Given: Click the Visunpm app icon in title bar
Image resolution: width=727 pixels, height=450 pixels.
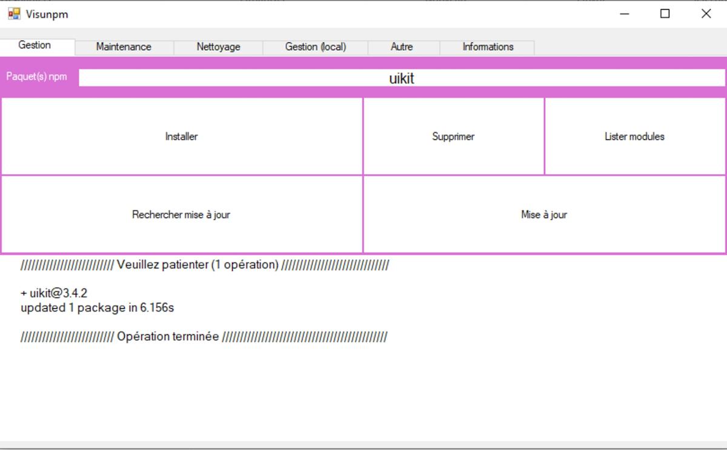Looking at the screenshot, I should [x=14, y=13].
